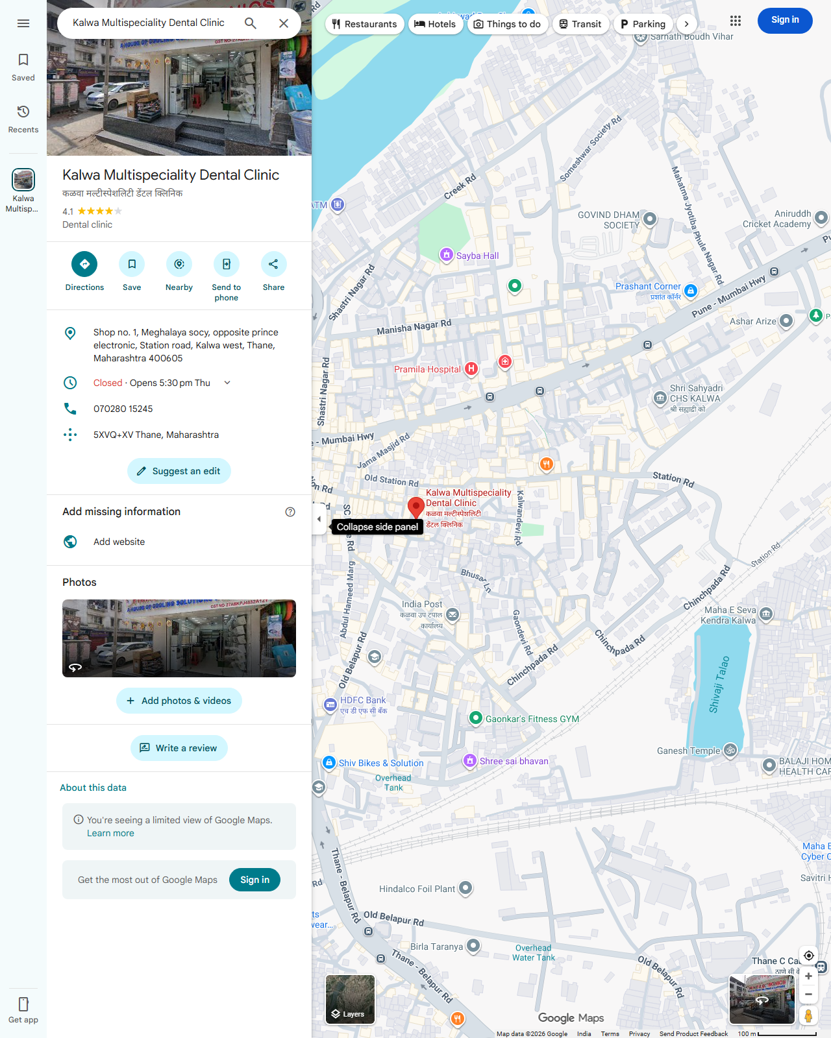The width and height of the screenshot is (831, 1038).
Task: Open the storefront photo under Photos
Action: 179,638
